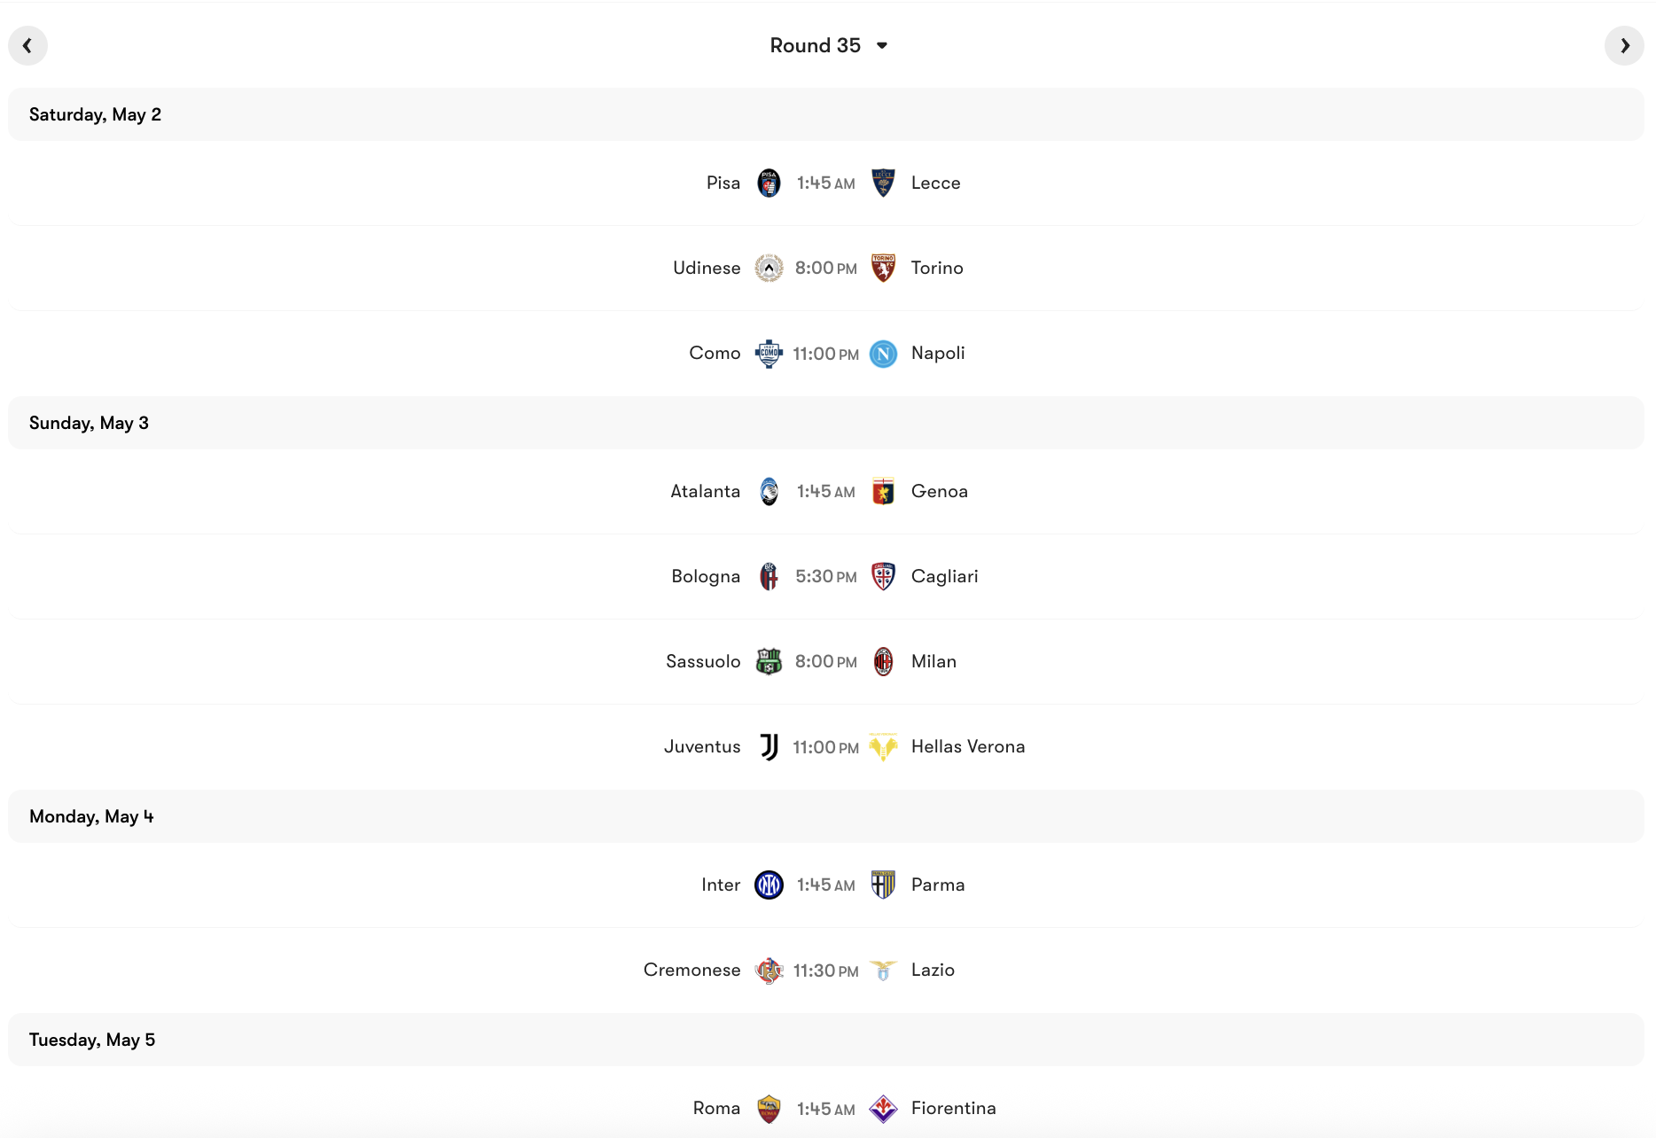Open Juventus via its crest icon
The image size is (1656, 1138).
click(x=769, y=746)
